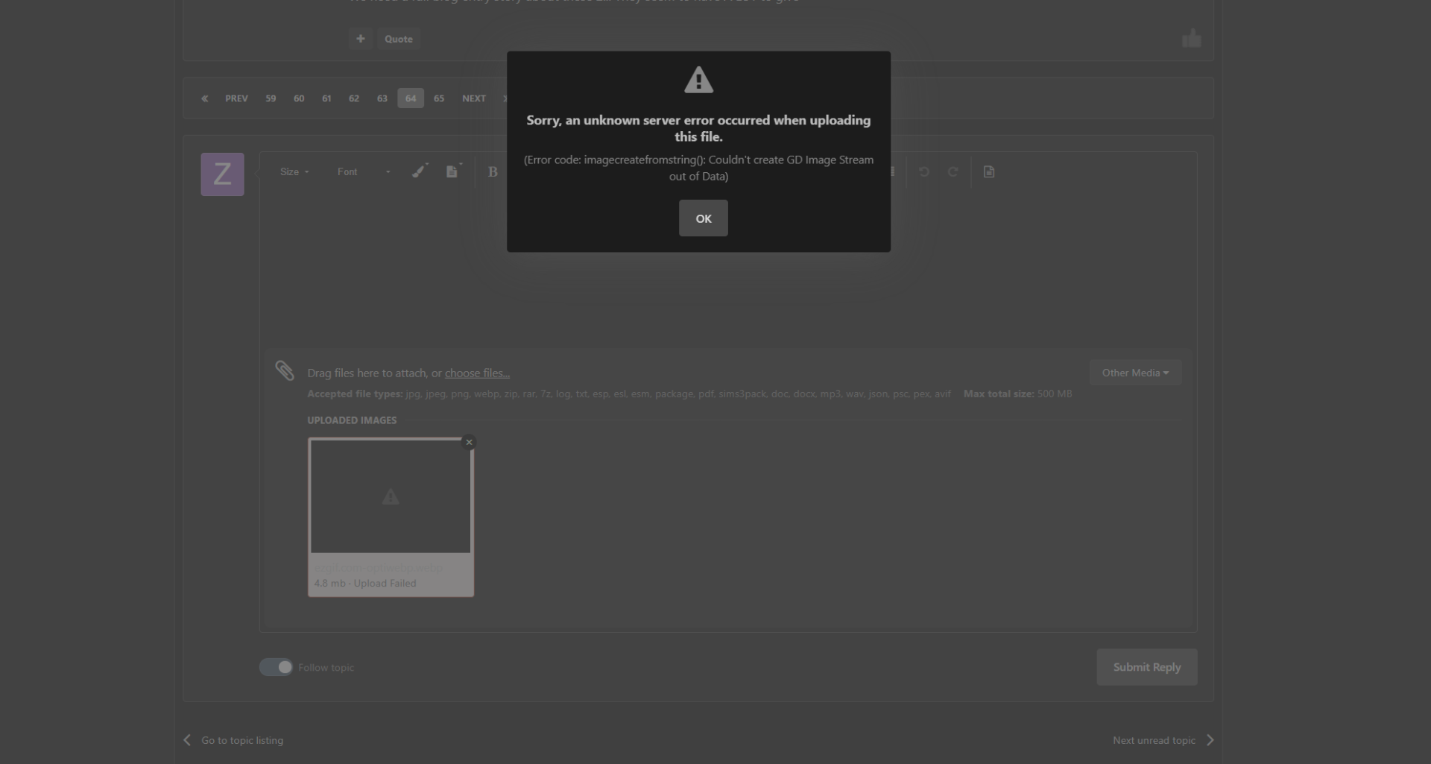Viewport: 1431px width, 764px height.
Task: Click the list icon beside the dialog edge
Action: coord(892,172)
